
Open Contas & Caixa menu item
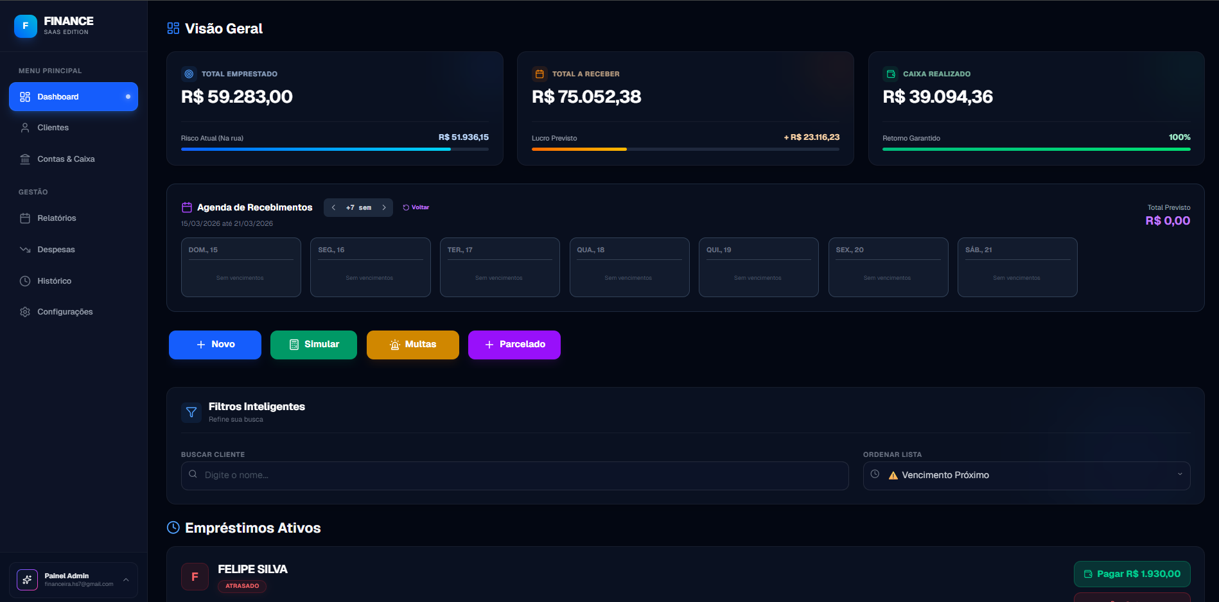(x=66, y=159)
